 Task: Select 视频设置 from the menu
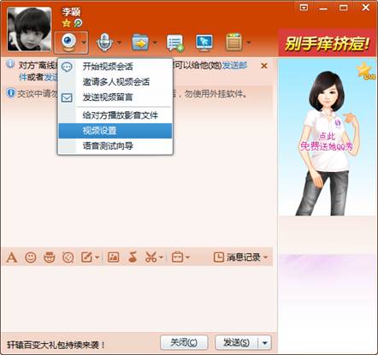115,131
